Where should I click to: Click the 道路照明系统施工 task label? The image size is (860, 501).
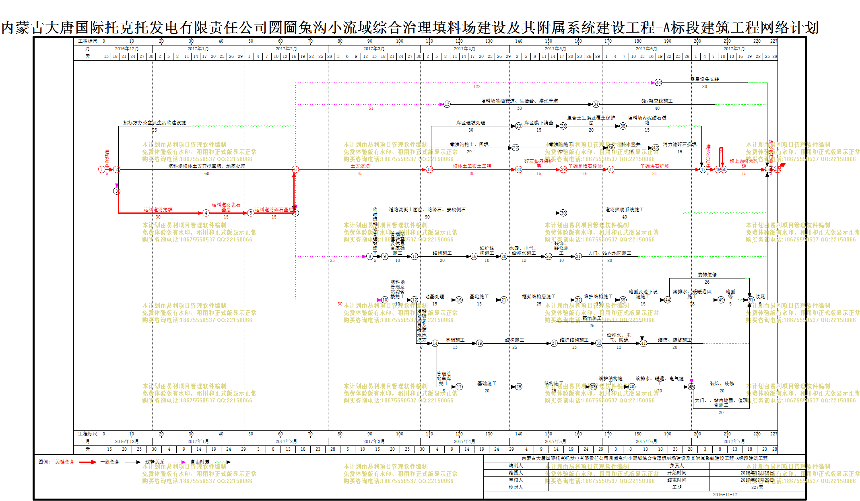624,210
